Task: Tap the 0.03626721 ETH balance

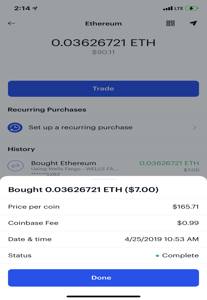Action: pos(103,43)
